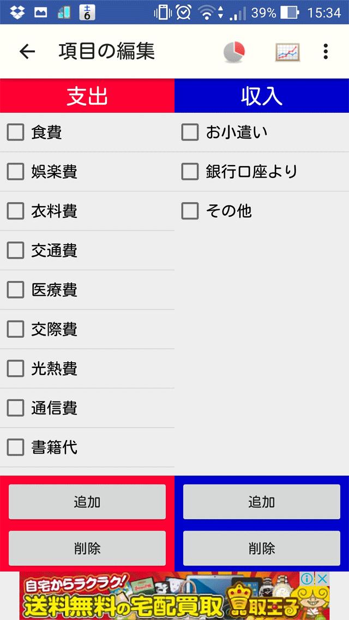Select the 収入 income header
Screen dimensions: 349x620
tap(262, 96)
